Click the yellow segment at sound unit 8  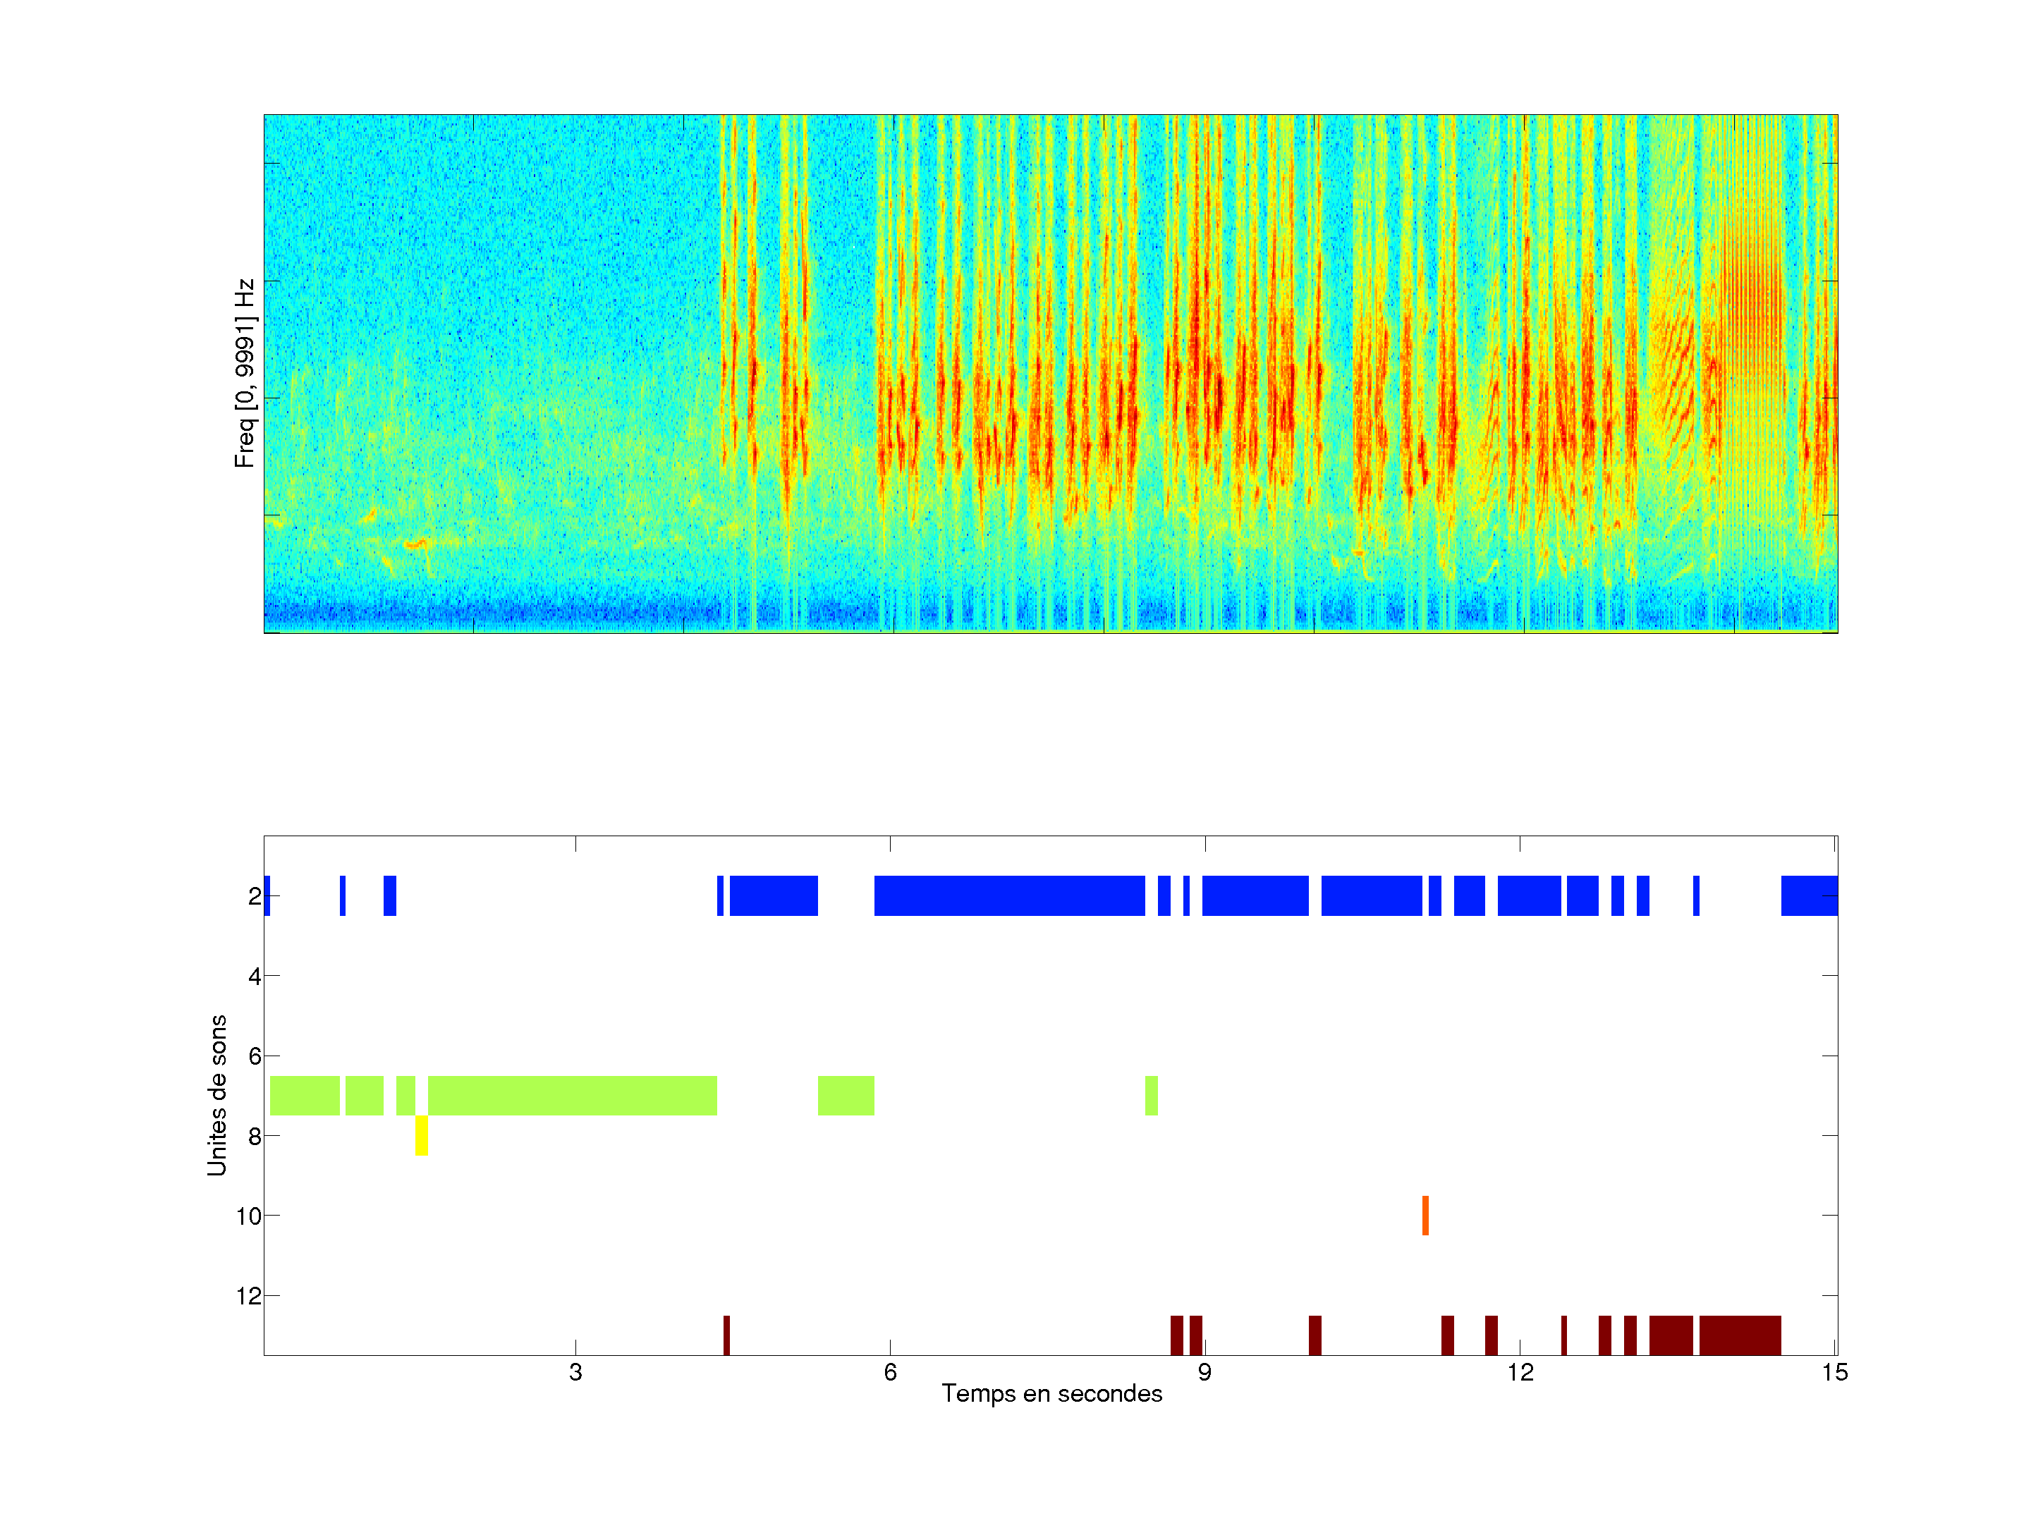click(422, 1136)
